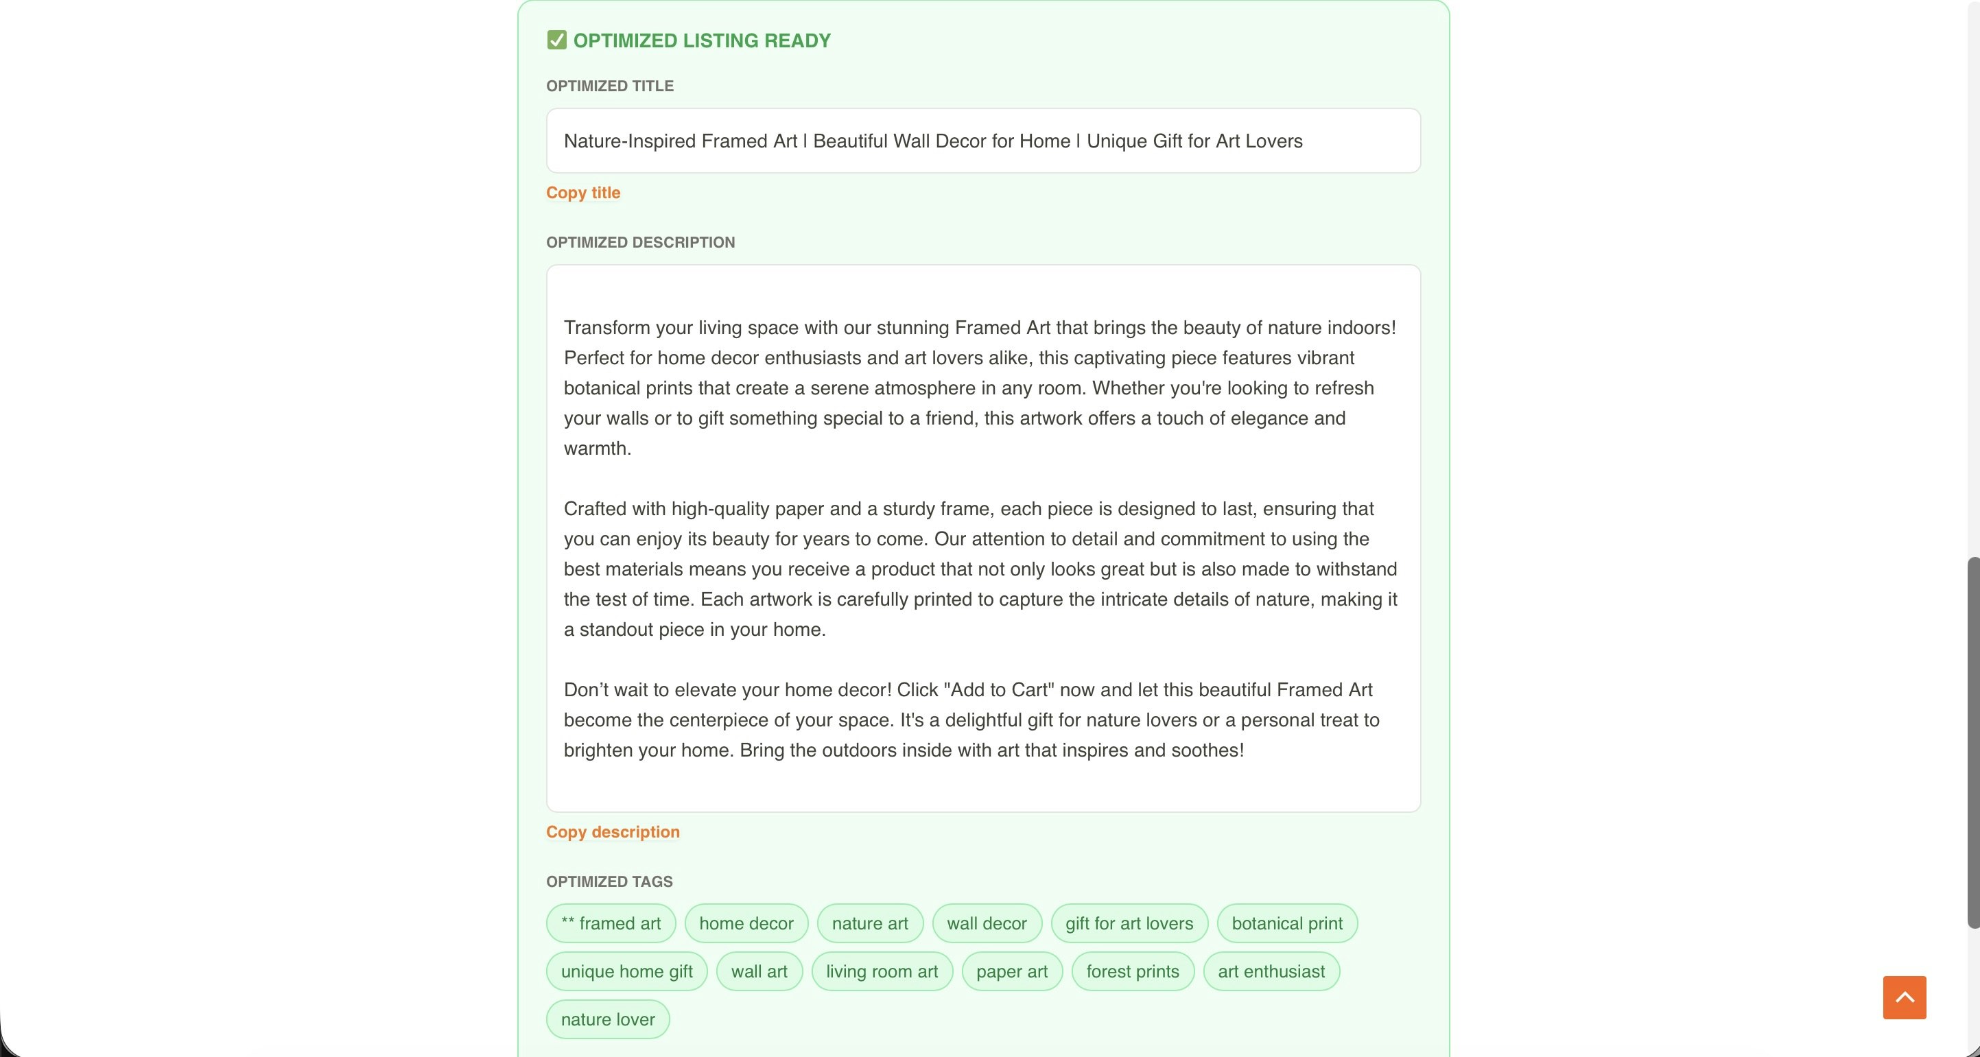The height and width of the screenshot is (1057, 1980).
Task: Click the paper art tag chip
Action: click(1011, 971)
